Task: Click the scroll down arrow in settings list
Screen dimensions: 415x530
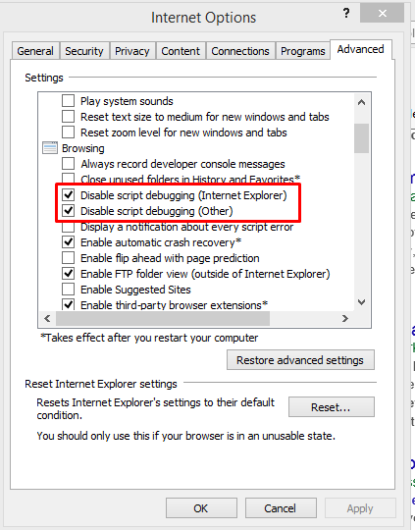Action: click(x=361, y=302)
